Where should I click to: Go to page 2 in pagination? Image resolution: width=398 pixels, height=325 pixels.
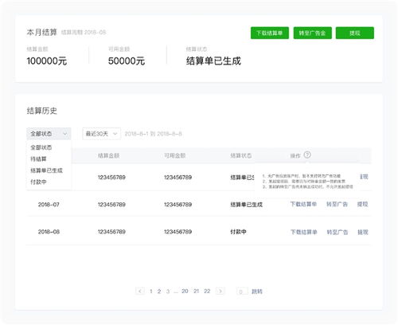click(x=159, y=292)
